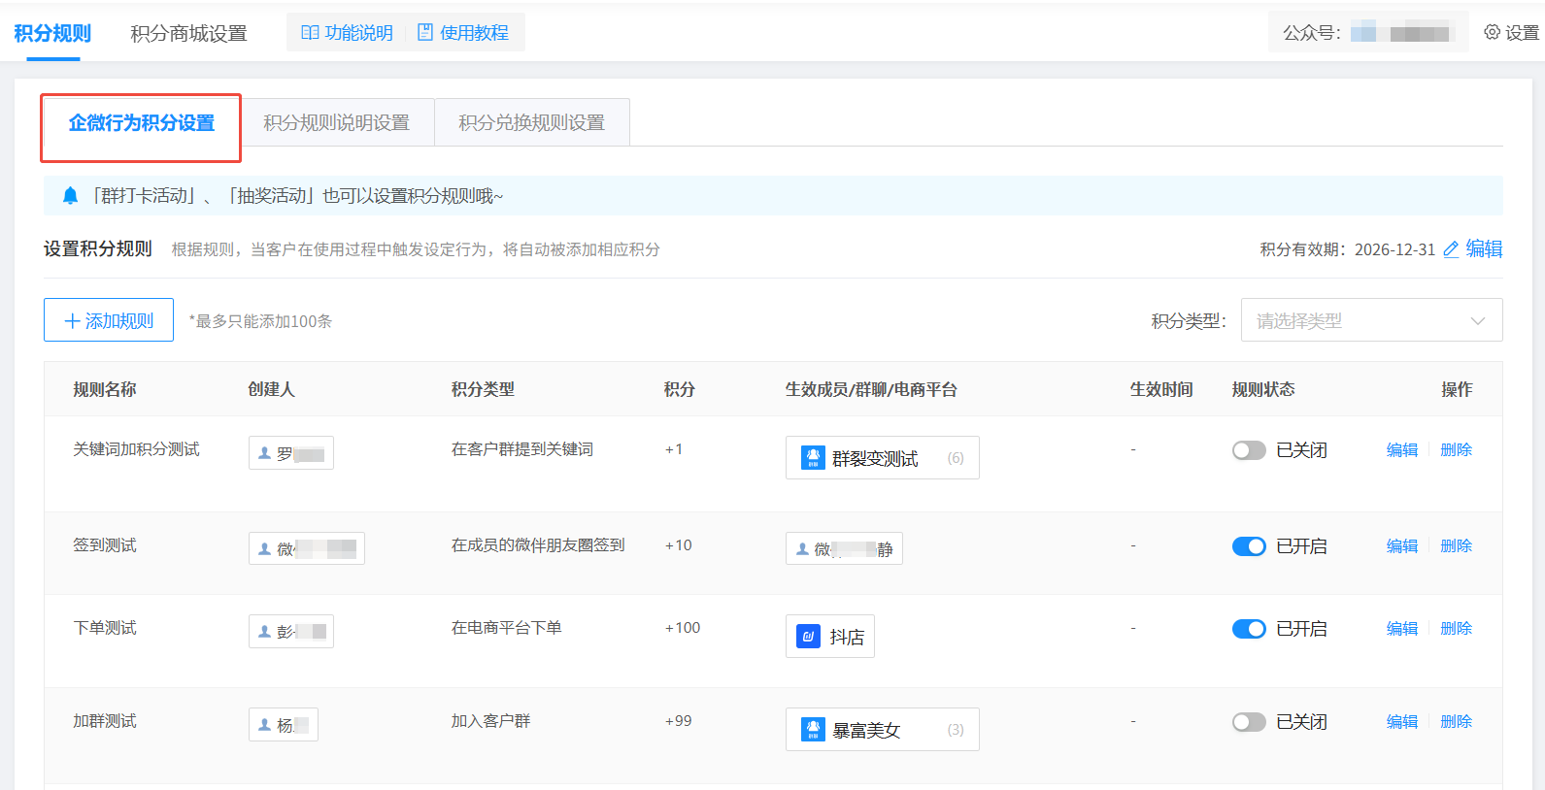1545x790 pixels.
Task: Click the bell notice icon
Action: pos(70,196)
